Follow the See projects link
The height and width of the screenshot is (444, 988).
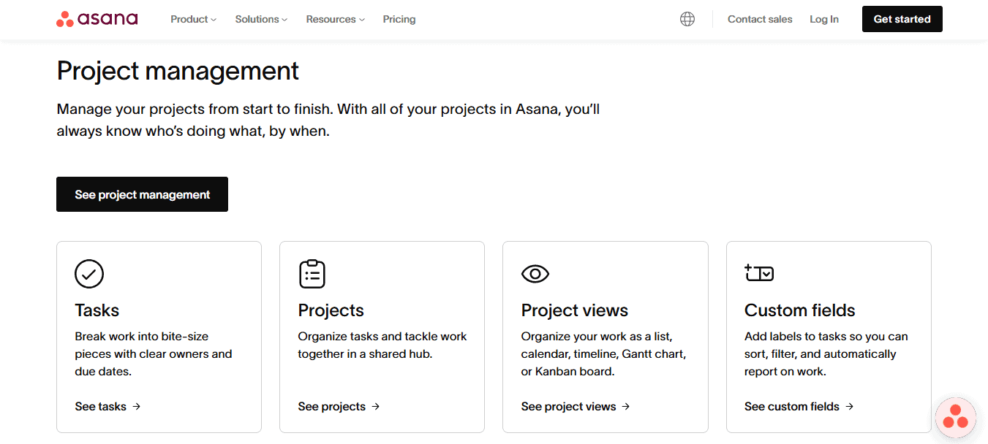[x=339, y=407]
